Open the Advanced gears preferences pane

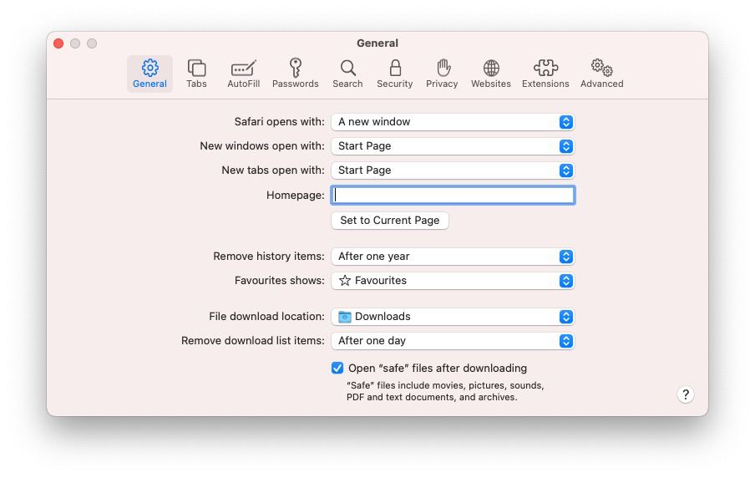[602, 74]
